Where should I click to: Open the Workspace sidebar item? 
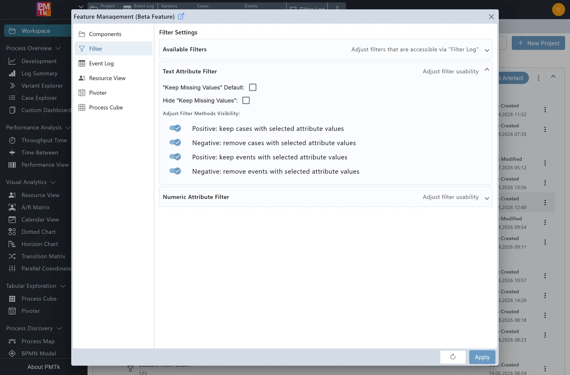pyautogui.click(x=38, y=31)
